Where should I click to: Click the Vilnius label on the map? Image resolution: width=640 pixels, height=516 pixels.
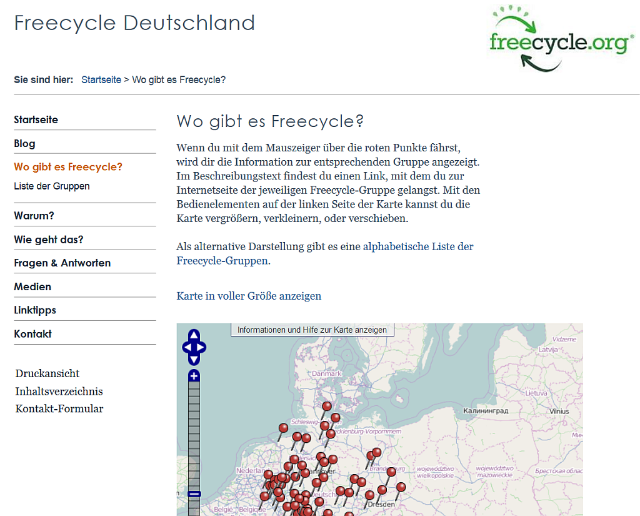click(x=559, y=412)
